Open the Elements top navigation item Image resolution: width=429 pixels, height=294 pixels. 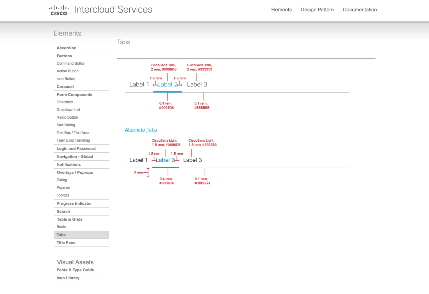281,10
